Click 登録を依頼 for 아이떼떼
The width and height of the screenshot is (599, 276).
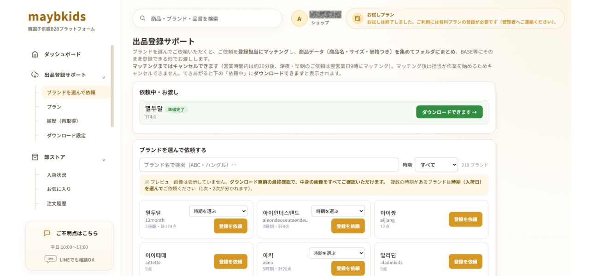tap(230, 261)
